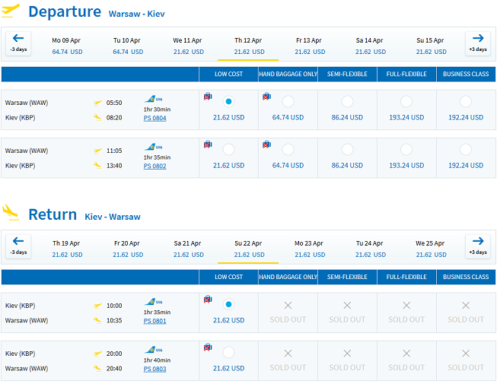Switch departure date to Fr 13 Apr
This screenshot has width=497, height=384.
point(309,46)
